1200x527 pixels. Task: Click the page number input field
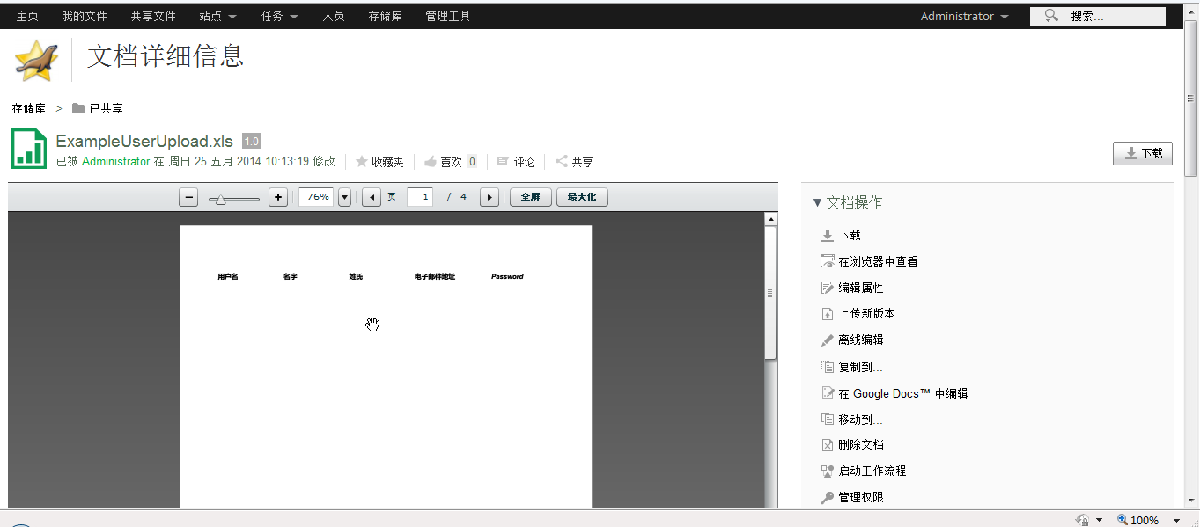(420, 197)
